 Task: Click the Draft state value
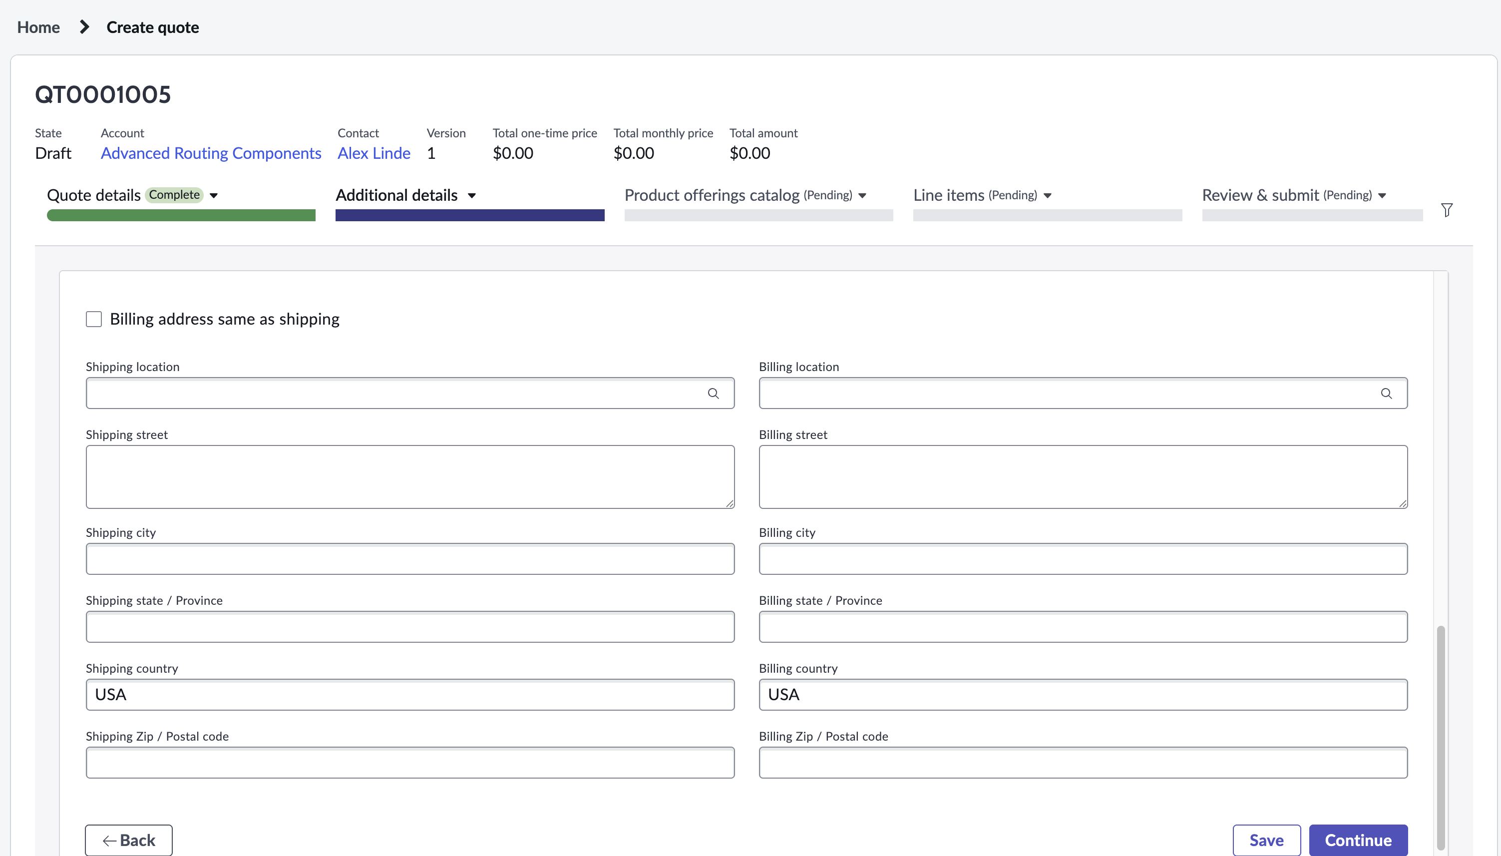pos(53,153)
